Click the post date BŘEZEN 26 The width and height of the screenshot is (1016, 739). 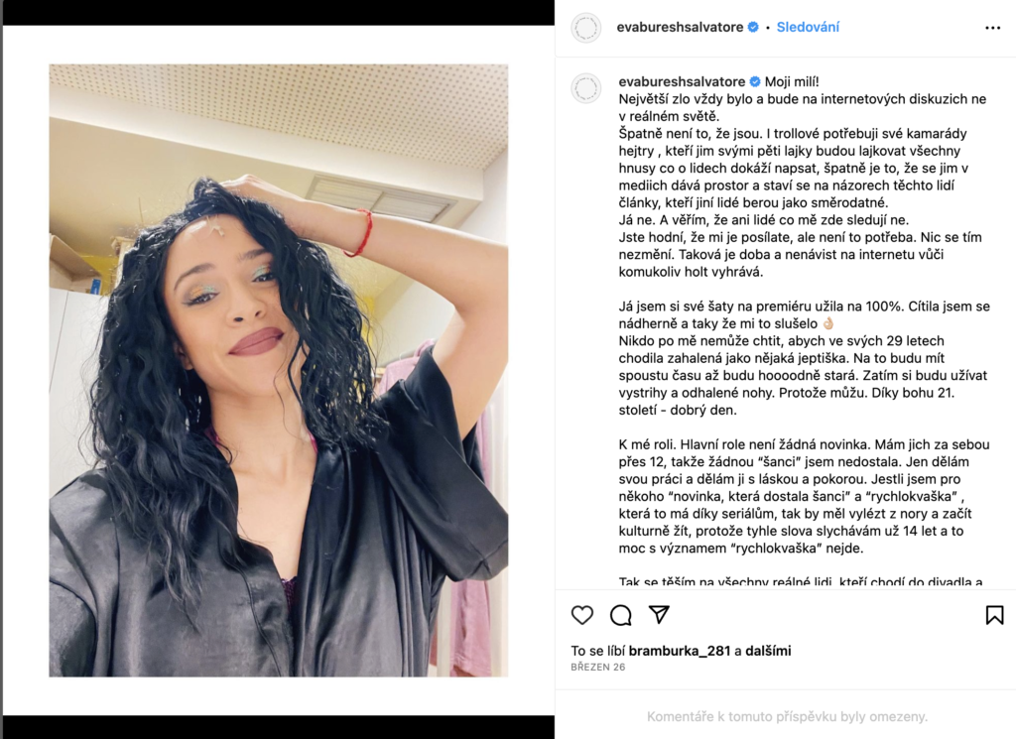pyautogui.click(x=598, y=668)
